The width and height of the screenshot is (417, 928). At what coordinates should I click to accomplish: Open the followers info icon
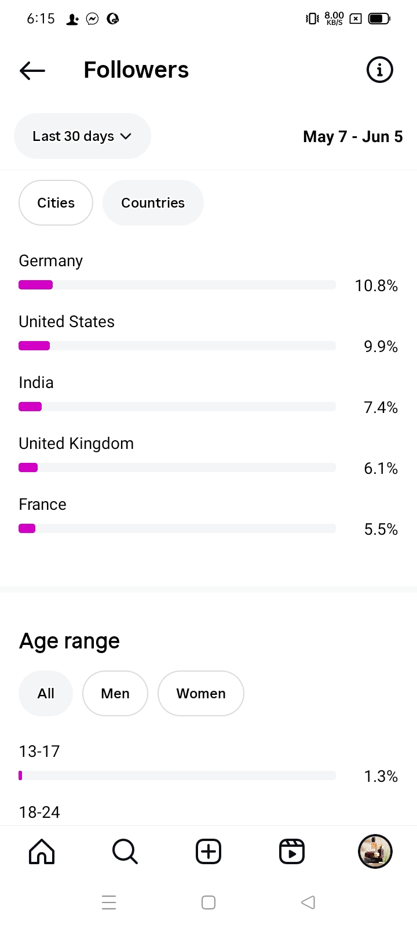click(380, 70)
